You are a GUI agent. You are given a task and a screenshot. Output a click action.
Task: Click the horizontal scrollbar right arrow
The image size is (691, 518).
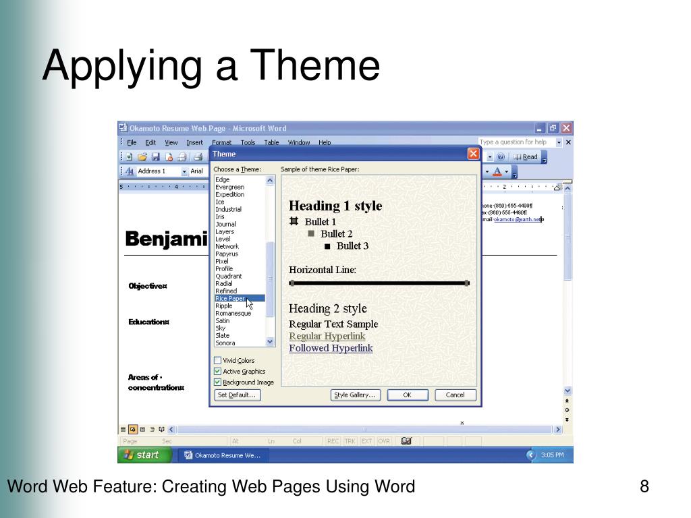(558, 430)
